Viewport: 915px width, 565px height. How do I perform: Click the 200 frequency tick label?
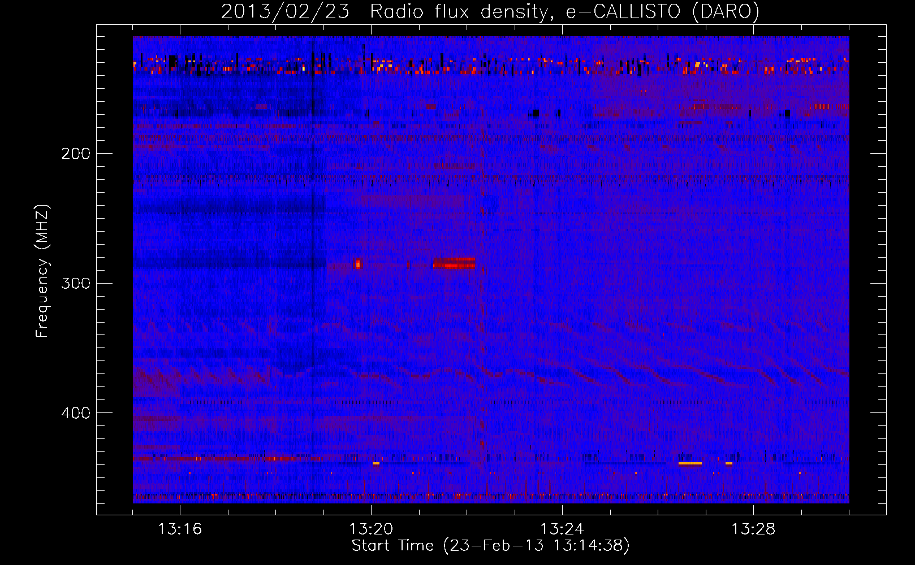pyautogui.click(x=76, y=154)
